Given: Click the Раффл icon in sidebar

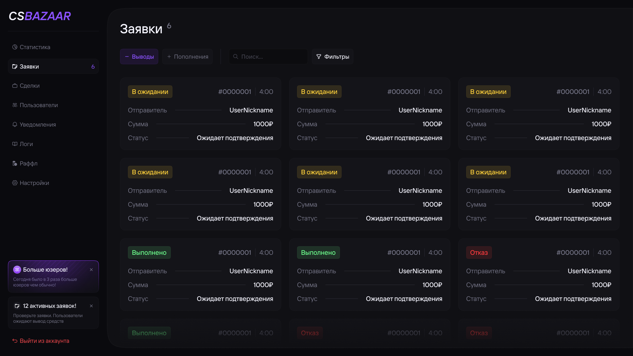Looking at the screenshot, I should pyautogui.click(x=15, y=163).
